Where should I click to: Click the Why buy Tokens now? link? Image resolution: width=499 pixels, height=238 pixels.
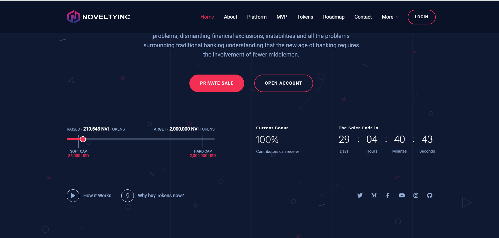coord(161,196)
